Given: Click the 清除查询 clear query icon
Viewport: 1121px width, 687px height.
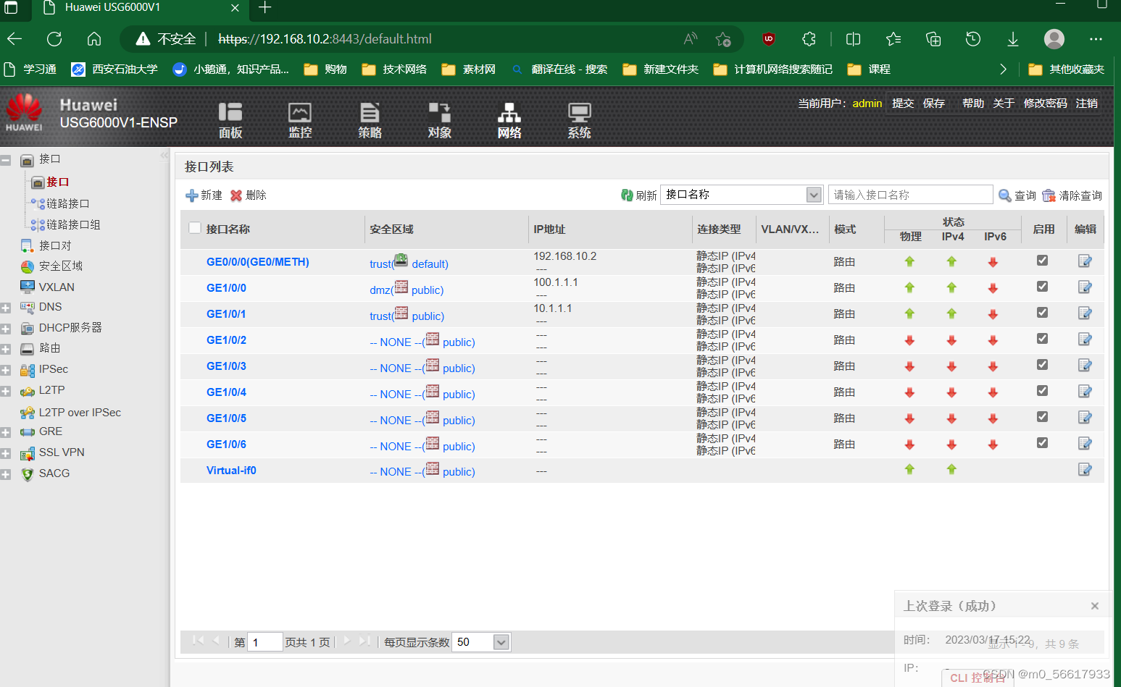Looking at the screenshot, I should click(x=1049, y=195).
